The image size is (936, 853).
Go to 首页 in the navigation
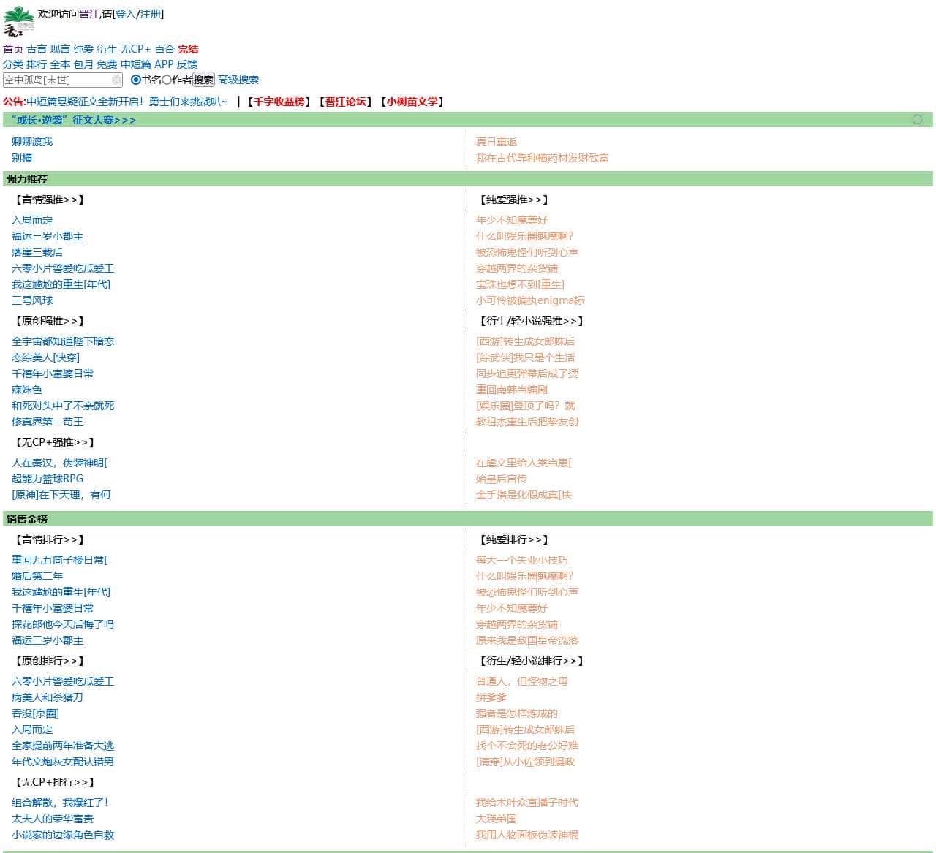(13, 49)
